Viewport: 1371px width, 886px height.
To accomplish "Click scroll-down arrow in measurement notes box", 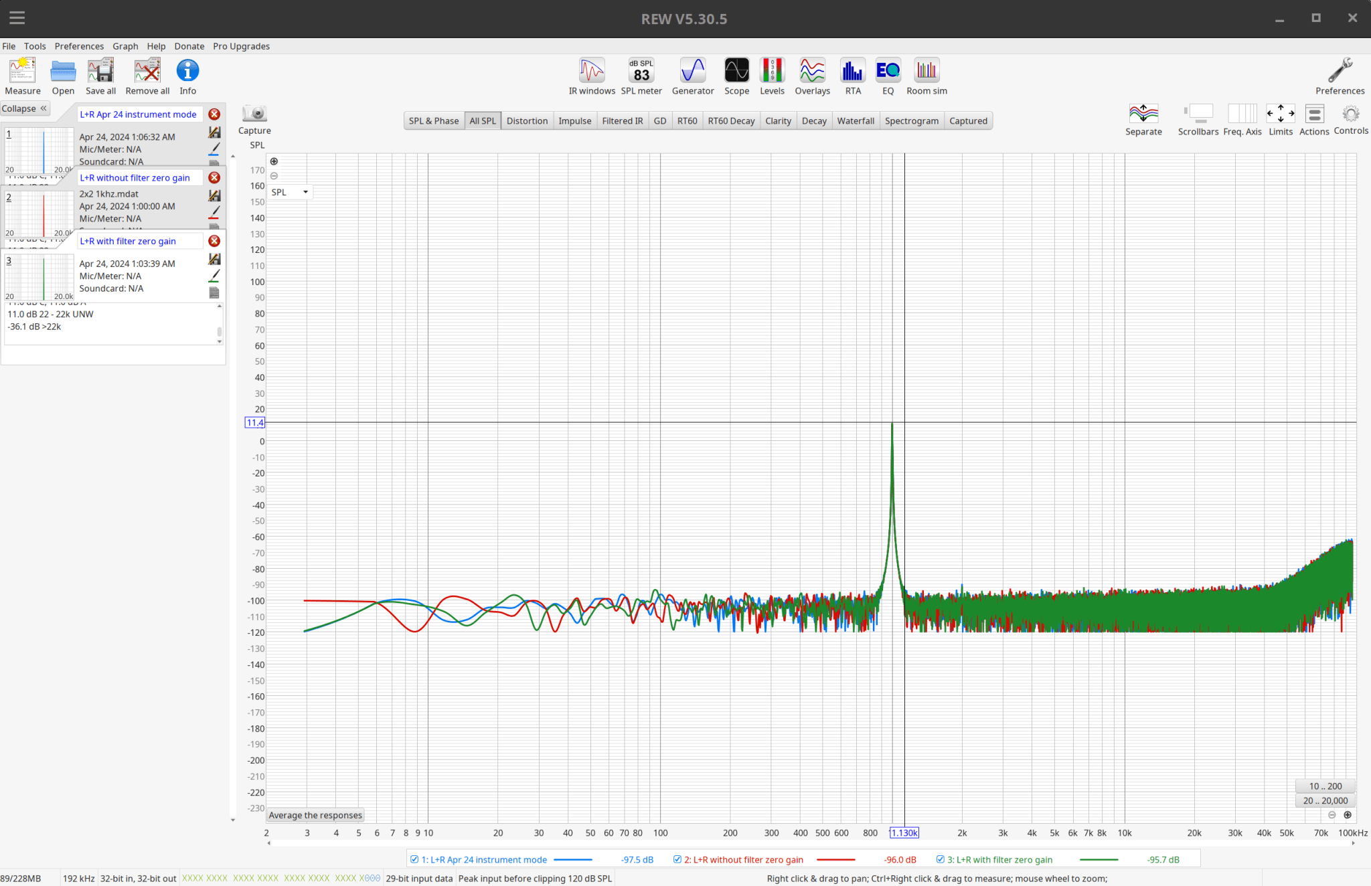I will 220,341.
